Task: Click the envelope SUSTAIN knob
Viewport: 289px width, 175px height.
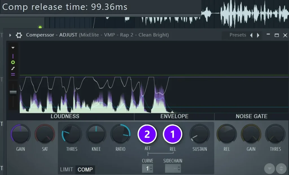Action: [x=200, y=134]
